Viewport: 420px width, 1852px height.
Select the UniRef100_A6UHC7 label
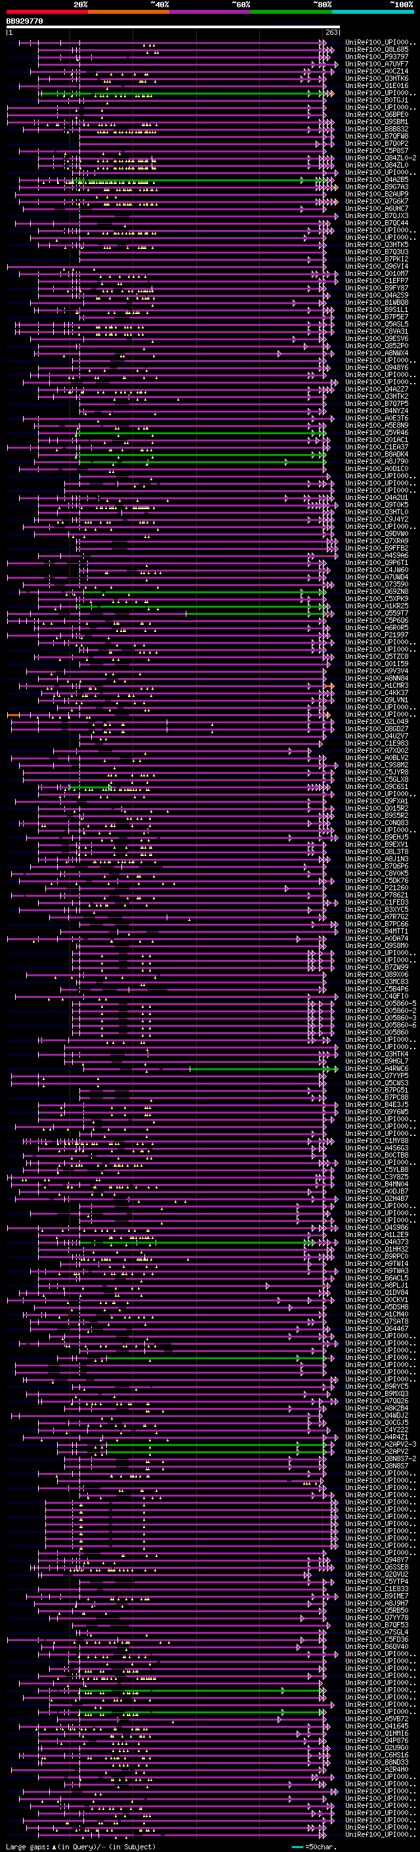377,208
